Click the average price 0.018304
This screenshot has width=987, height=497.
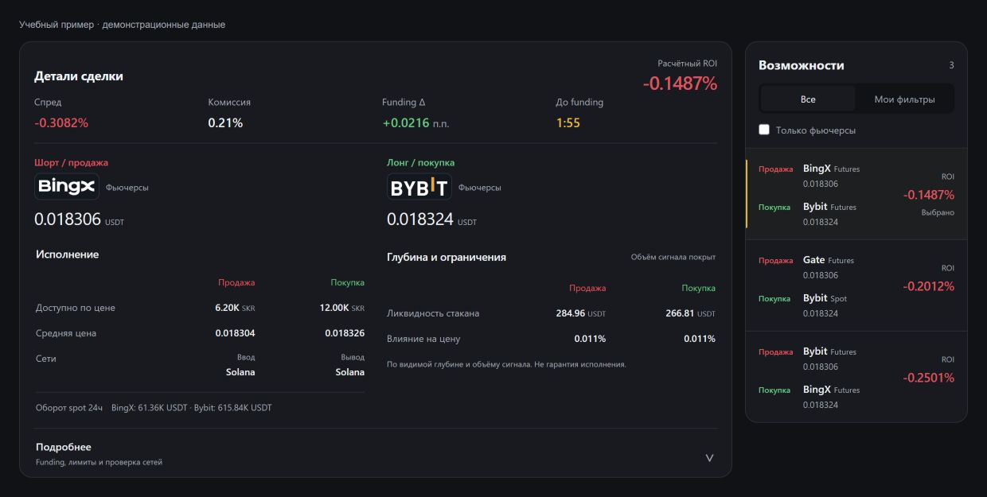tap(235, 333)
